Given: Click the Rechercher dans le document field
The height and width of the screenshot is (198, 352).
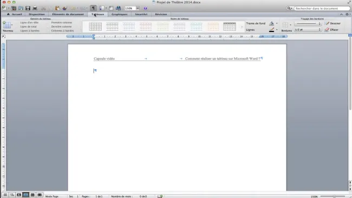Looking at the screenshot, I should 322,8.
